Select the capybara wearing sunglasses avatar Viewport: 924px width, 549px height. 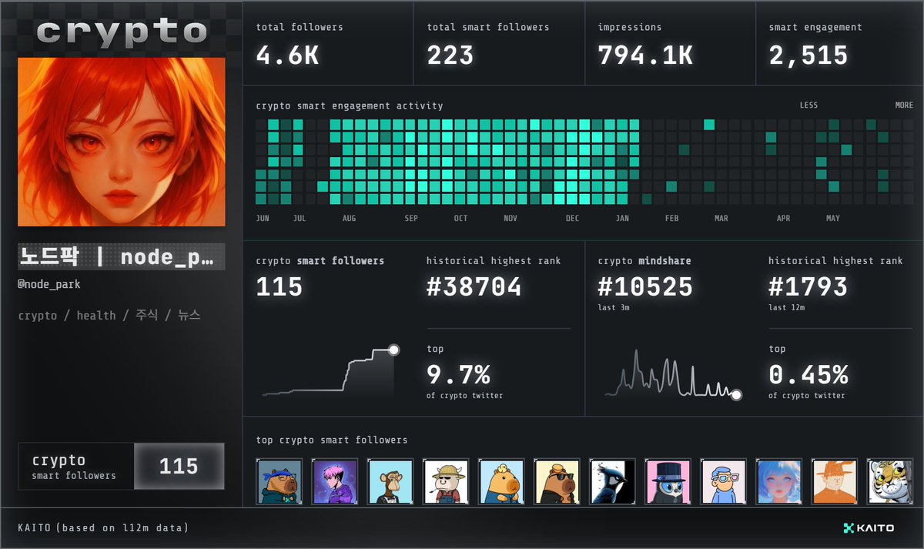coord(557,482)
